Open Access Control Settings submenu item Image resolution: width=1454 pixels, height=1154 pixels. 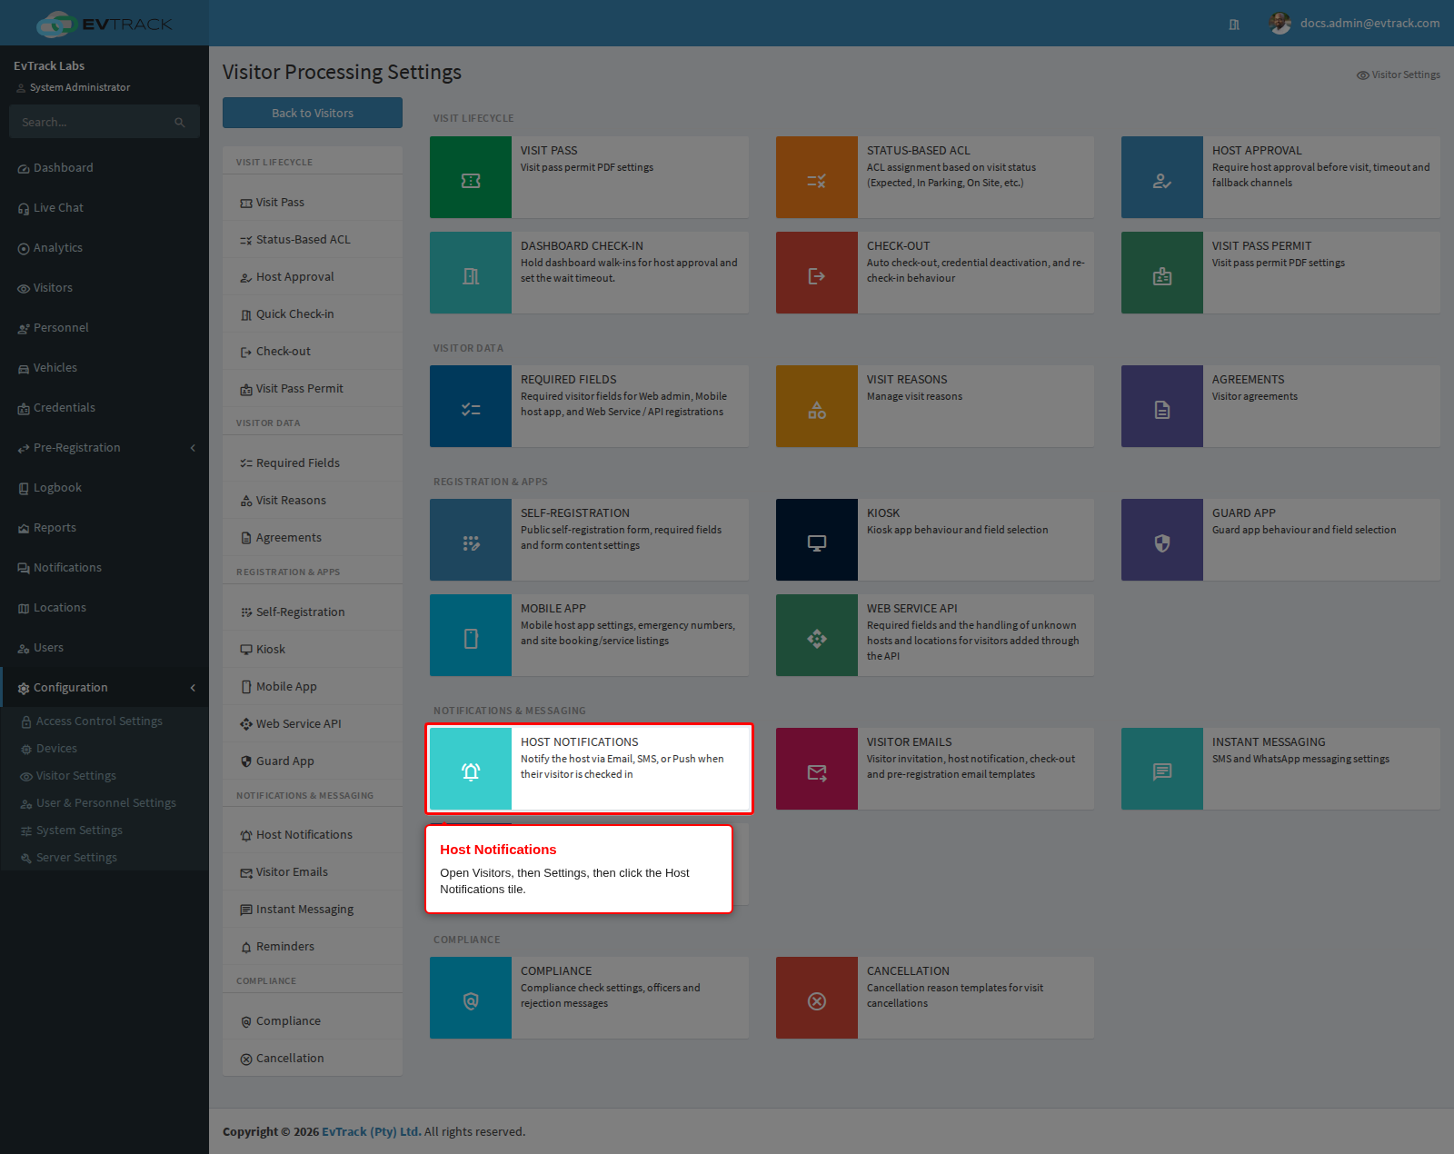(99, 721)
